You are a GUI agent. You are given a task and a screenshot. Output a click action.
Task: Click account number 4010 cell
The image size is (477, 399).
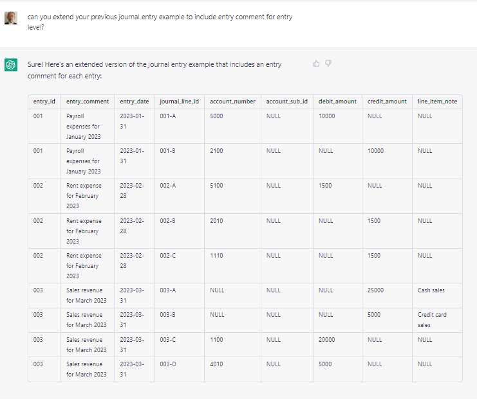point(233,369)
